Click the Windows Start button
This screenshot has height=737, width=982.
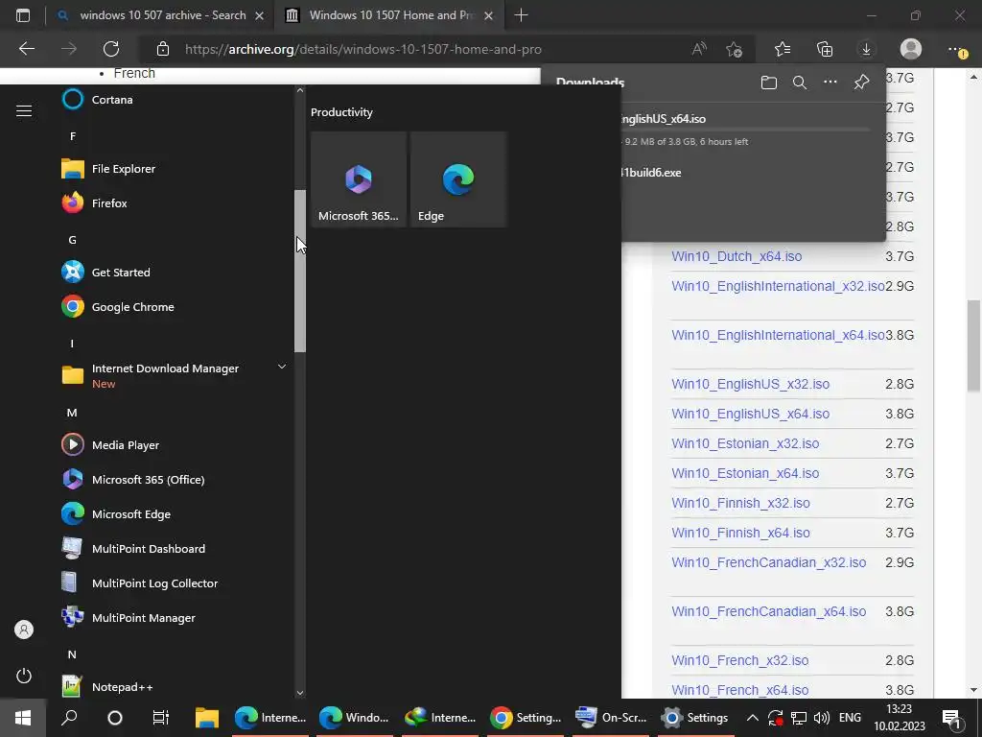[23, 718]
